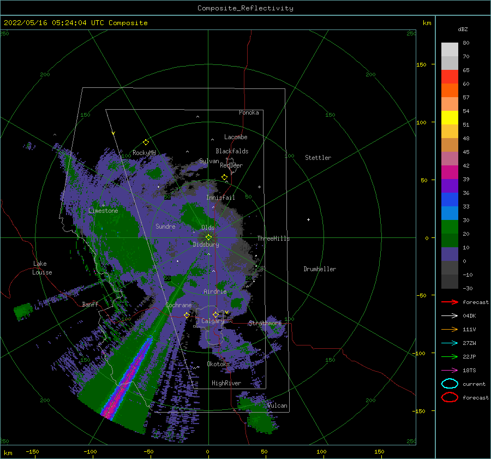Click the Olds label

coord(208,228)
